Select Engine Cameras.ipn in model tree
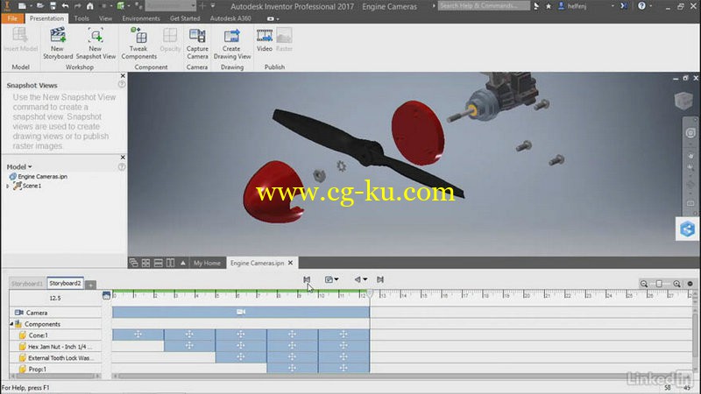 coord(42,177)
